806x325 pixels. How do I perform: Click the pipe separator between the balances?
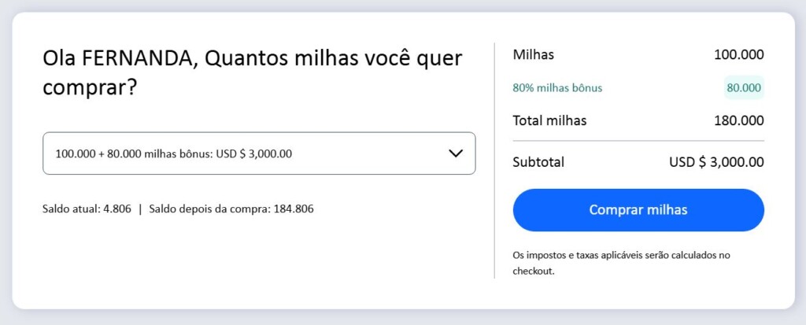pos(140,209)
